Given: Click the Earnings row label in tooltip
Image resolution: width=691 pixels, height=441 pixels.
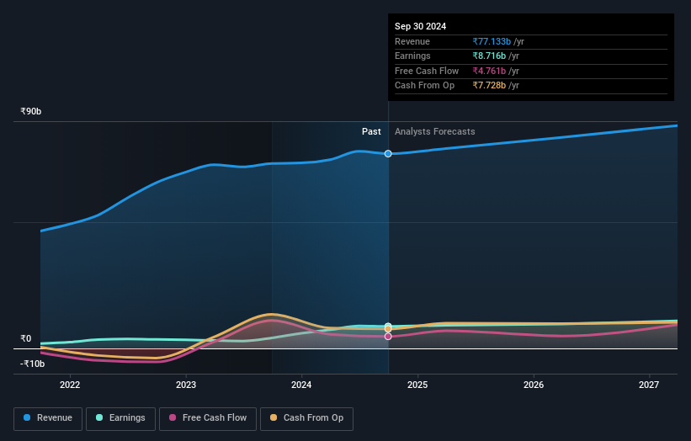Looking at the screenshot, I should [x=412, y=56].
